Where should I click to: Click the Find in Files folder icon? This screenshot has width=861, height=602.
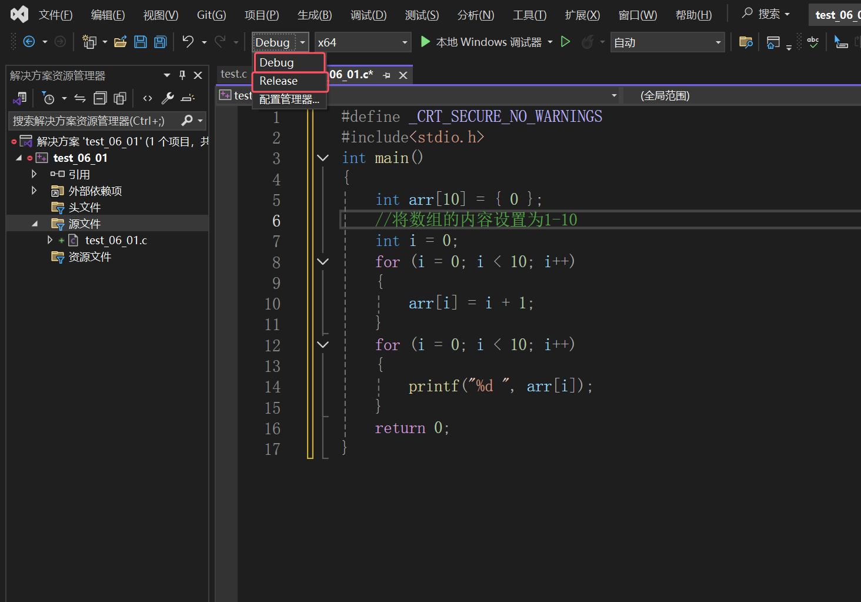click(746, 42)
